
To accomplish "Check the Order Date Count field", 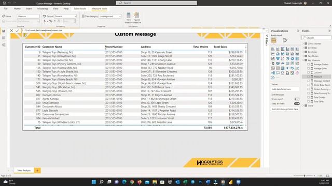I will 309,85.
